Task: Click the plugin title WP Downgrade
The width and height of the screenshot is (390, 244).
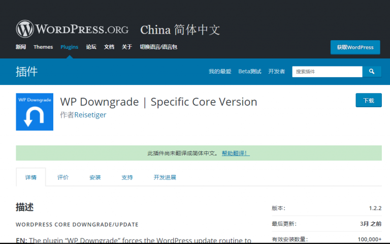Action: (x=158, y=102)
